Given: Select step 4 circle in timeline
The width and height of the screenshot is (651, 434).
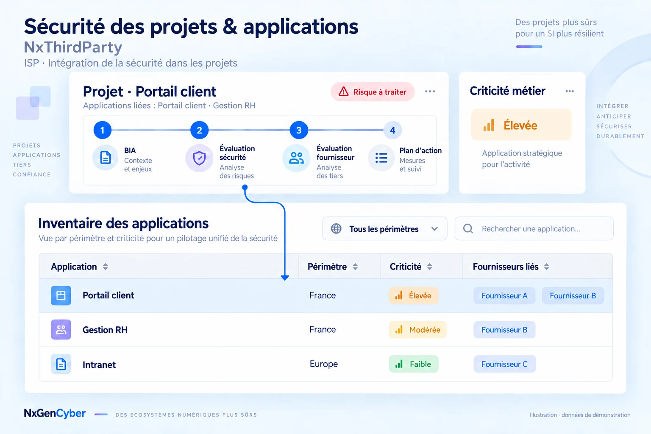Looking at the screenshot, I should click(392, 130).
